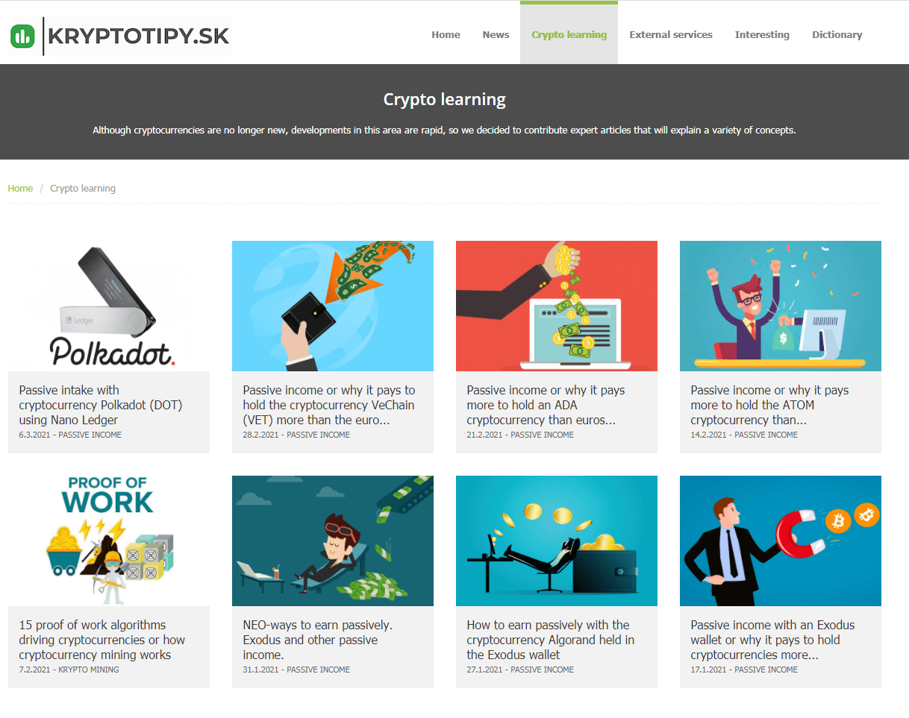Open the Interesting menu item
This screenshot has height=718, width=909.
(x=762, y=34)
